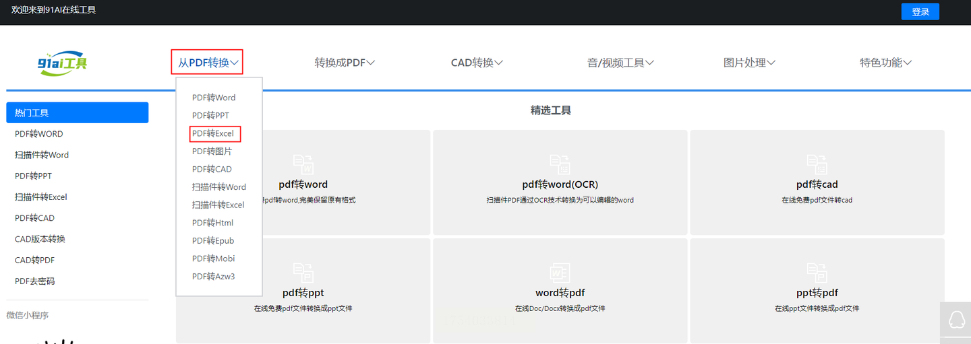The image size is (971, 344).
Task: Expand the 转换成PDF dropdown menu
Action: (x=345, y=63)
